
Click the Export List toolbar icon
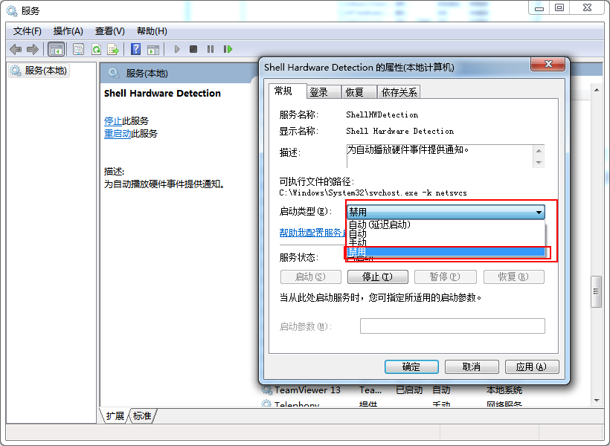[113, 49]
